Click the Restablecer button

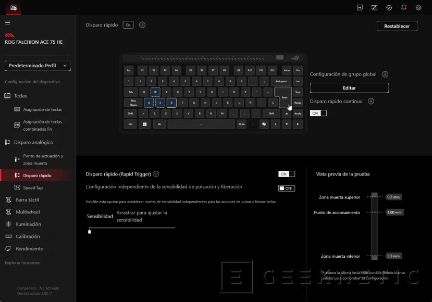[x=397, y=26]
